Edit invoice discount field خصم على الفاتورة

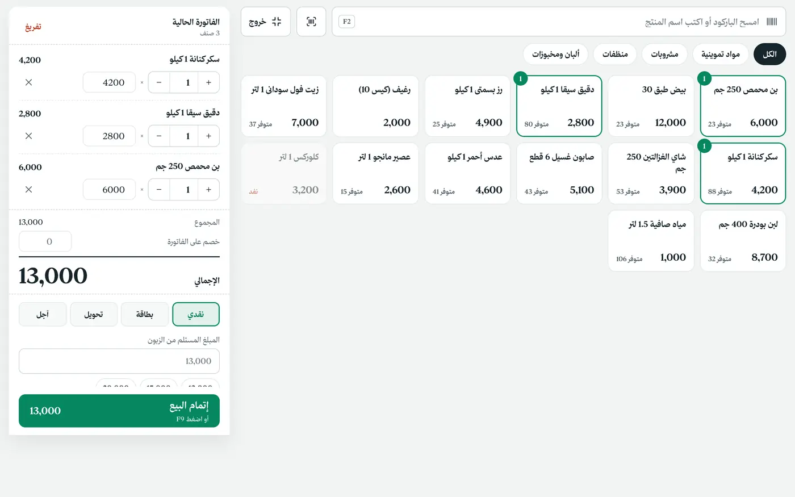tap(45, 241)
